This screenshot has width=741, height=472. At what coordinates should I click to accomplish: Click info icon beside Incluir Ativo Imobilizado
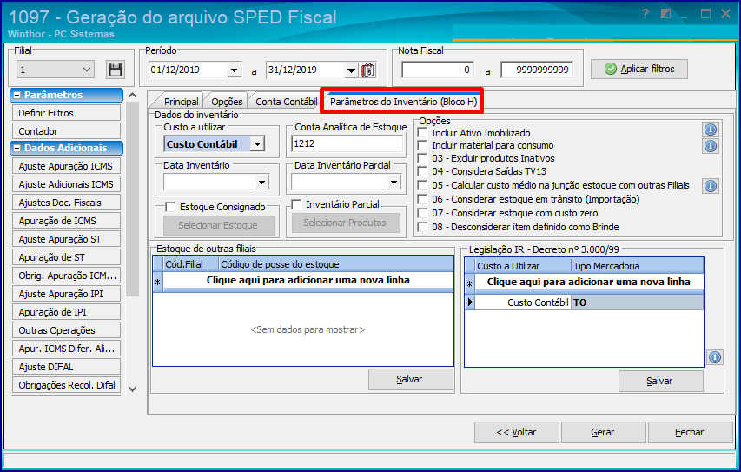pyautogui.click(x=711, y=130)
